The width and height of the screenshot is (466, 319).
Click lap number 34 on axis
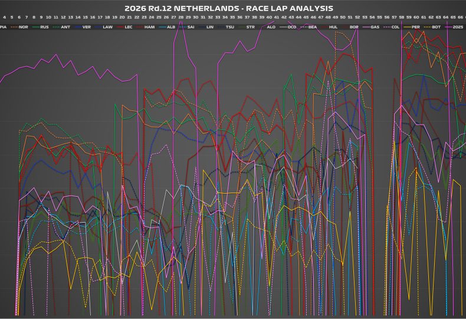[x=225, y=18]
